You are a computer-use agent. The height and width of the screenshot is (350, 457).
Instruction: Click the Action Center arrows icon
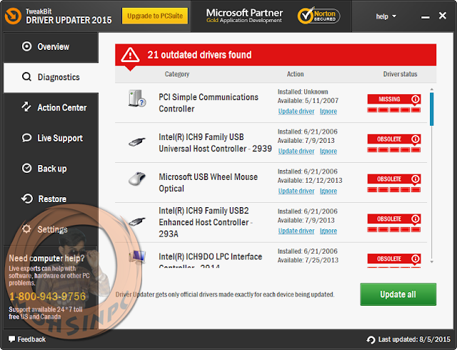pyautogui.click(x=26, y=107)
